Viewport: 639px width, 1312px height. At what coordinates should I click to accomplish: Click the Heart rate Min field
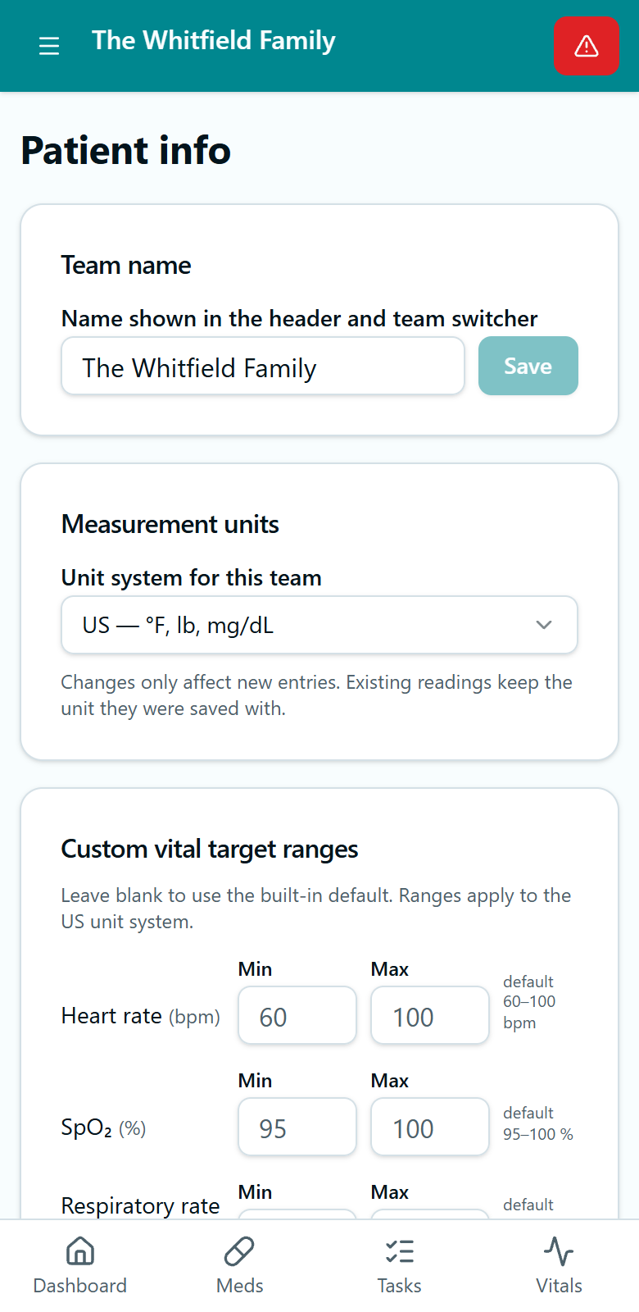[x=297, y=1015]
